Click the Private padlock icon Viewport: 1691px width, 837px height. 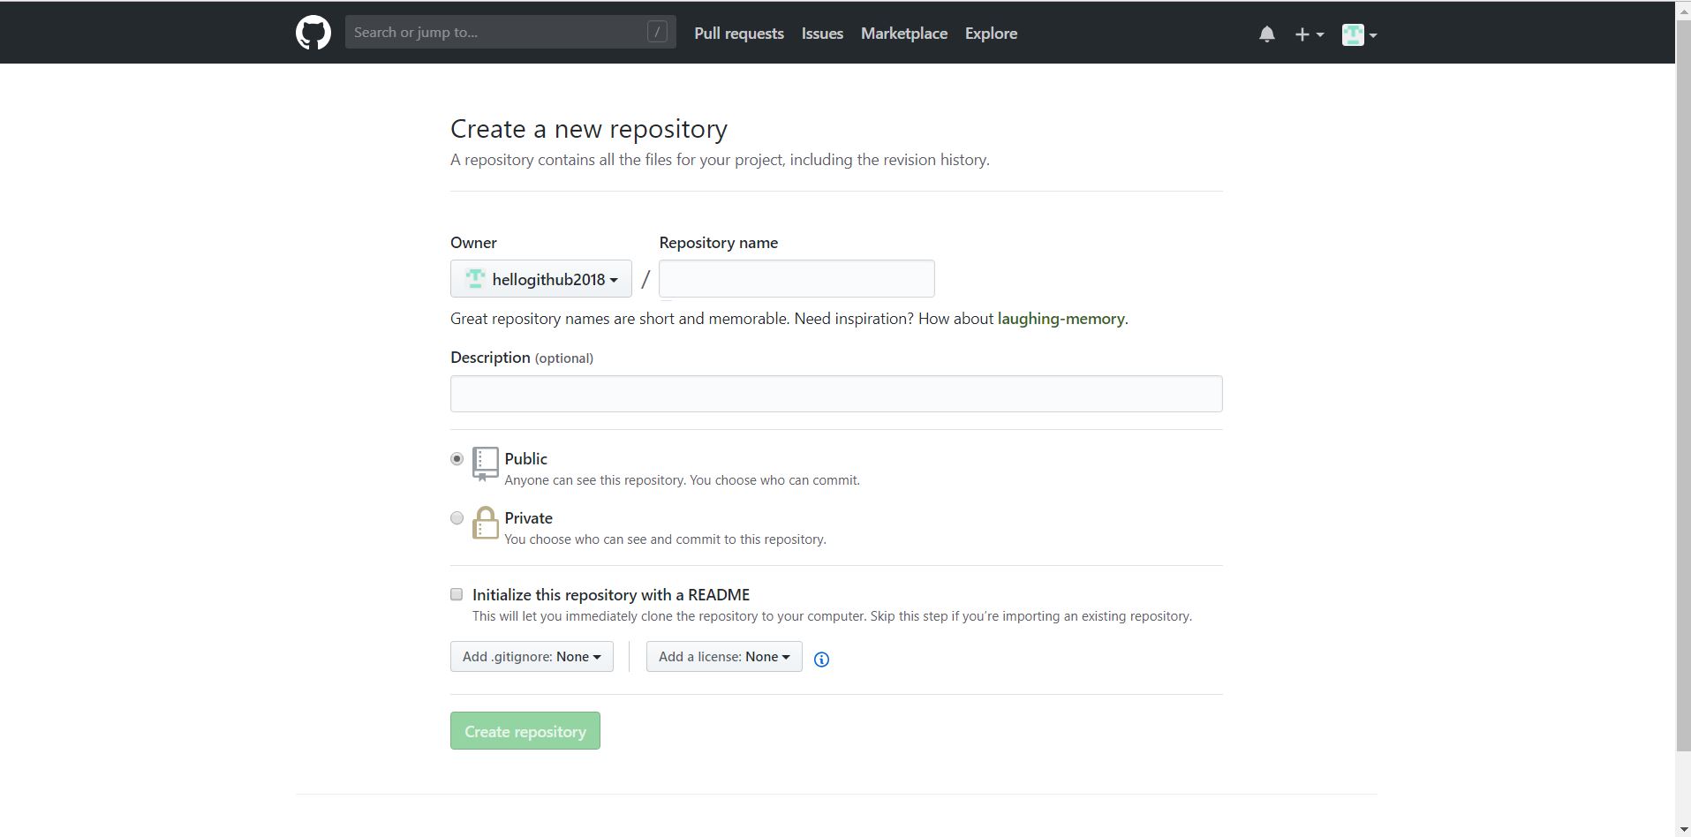click(485, 522)
